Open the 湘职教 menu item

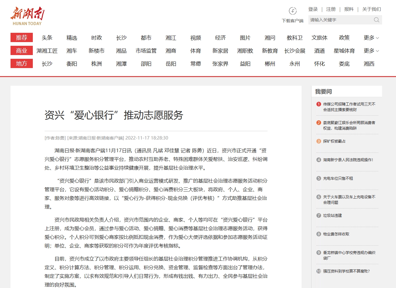pyautogui.click(x=245, y=51)
